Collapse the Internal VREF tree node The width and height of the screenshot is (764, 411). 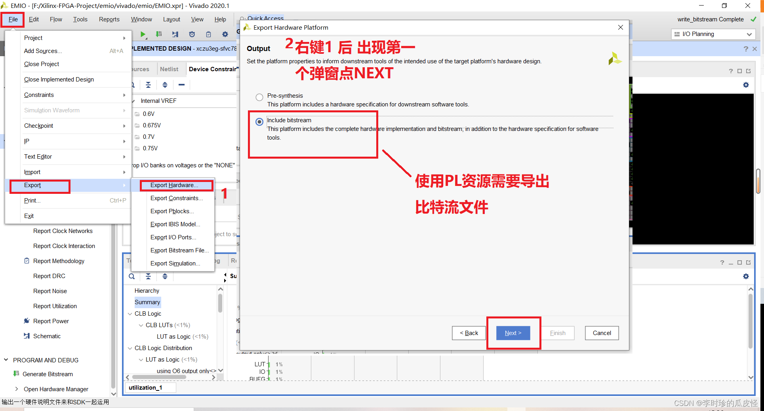point(133,101)
